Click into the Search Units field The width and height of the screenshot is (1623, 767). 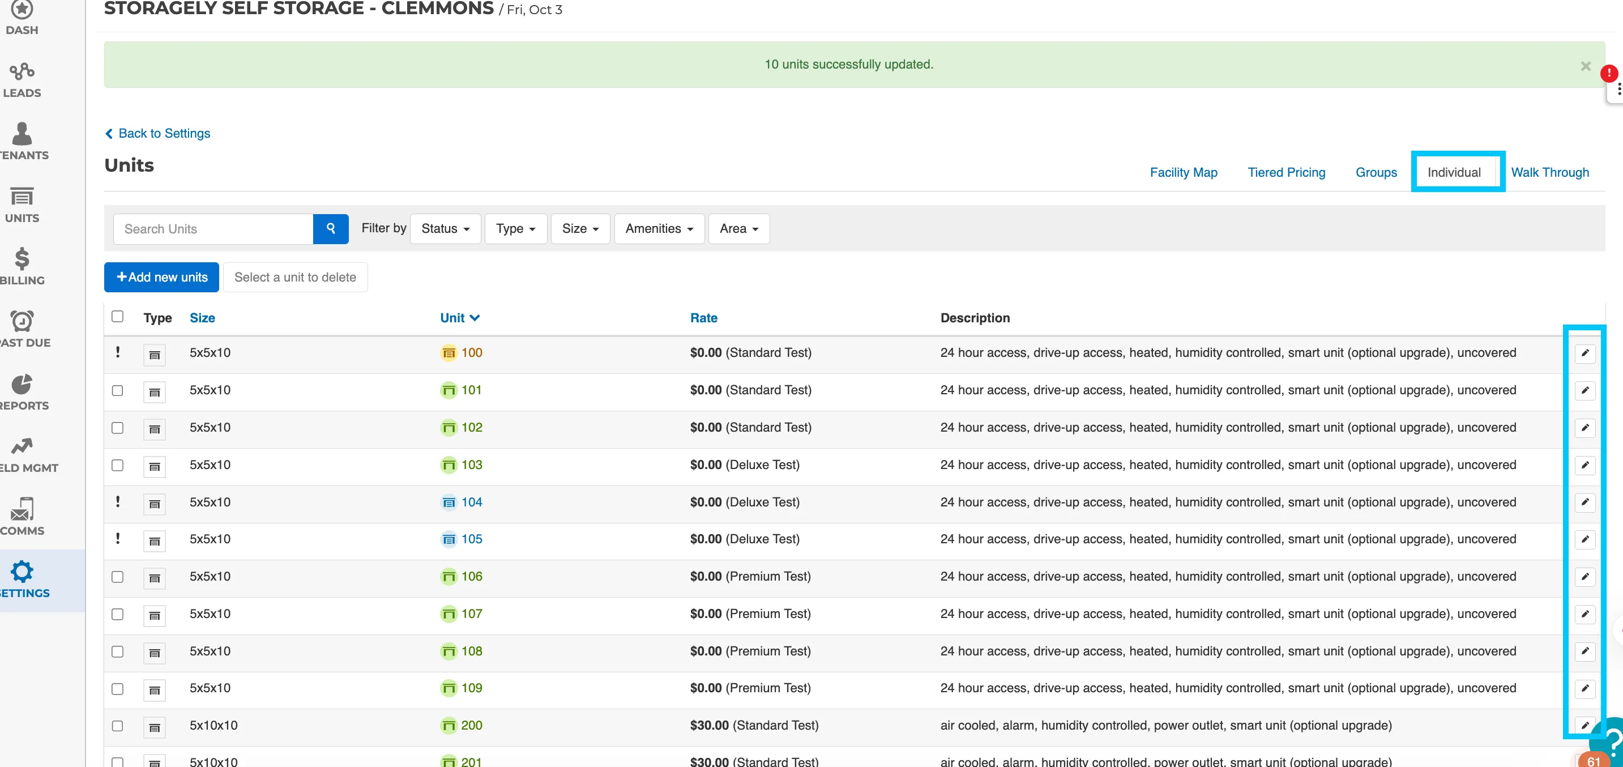point(213,229)
